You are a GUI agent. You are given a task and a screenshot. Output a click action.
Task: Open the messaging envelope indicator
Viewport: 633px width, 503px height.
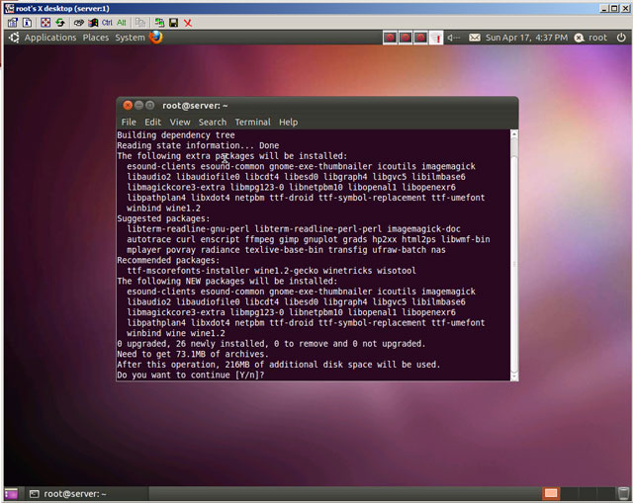pyautogui.click(x=475, y=38)
